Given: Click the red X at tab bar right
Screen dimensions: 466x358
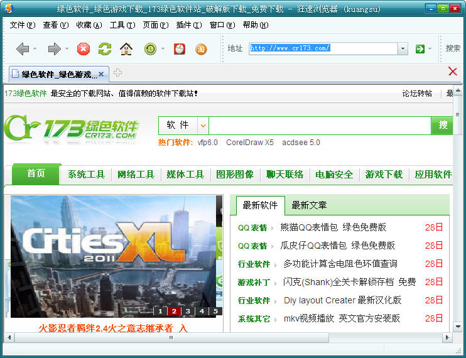Looking at the screenshot, I should (453, 72).
